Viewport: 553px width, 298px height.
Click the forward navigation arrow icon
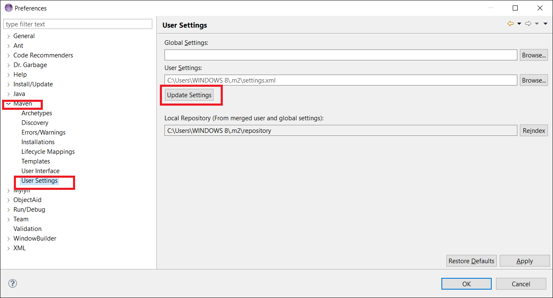pyautogui.click(x=529, y=24)
